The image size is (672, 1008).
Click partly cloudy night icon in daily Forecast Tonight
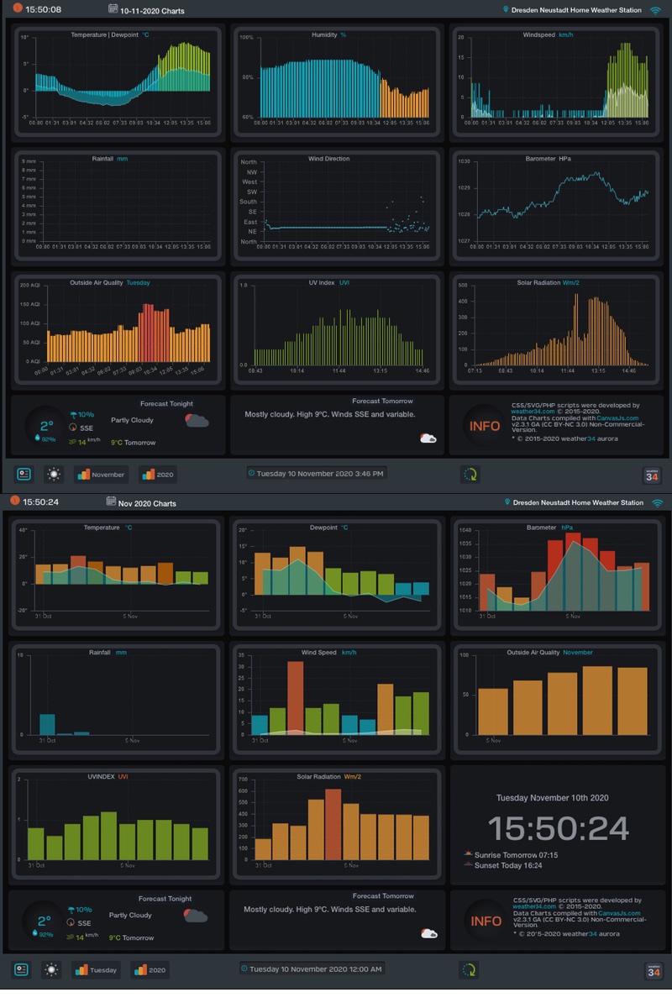(x=197, y=420)
